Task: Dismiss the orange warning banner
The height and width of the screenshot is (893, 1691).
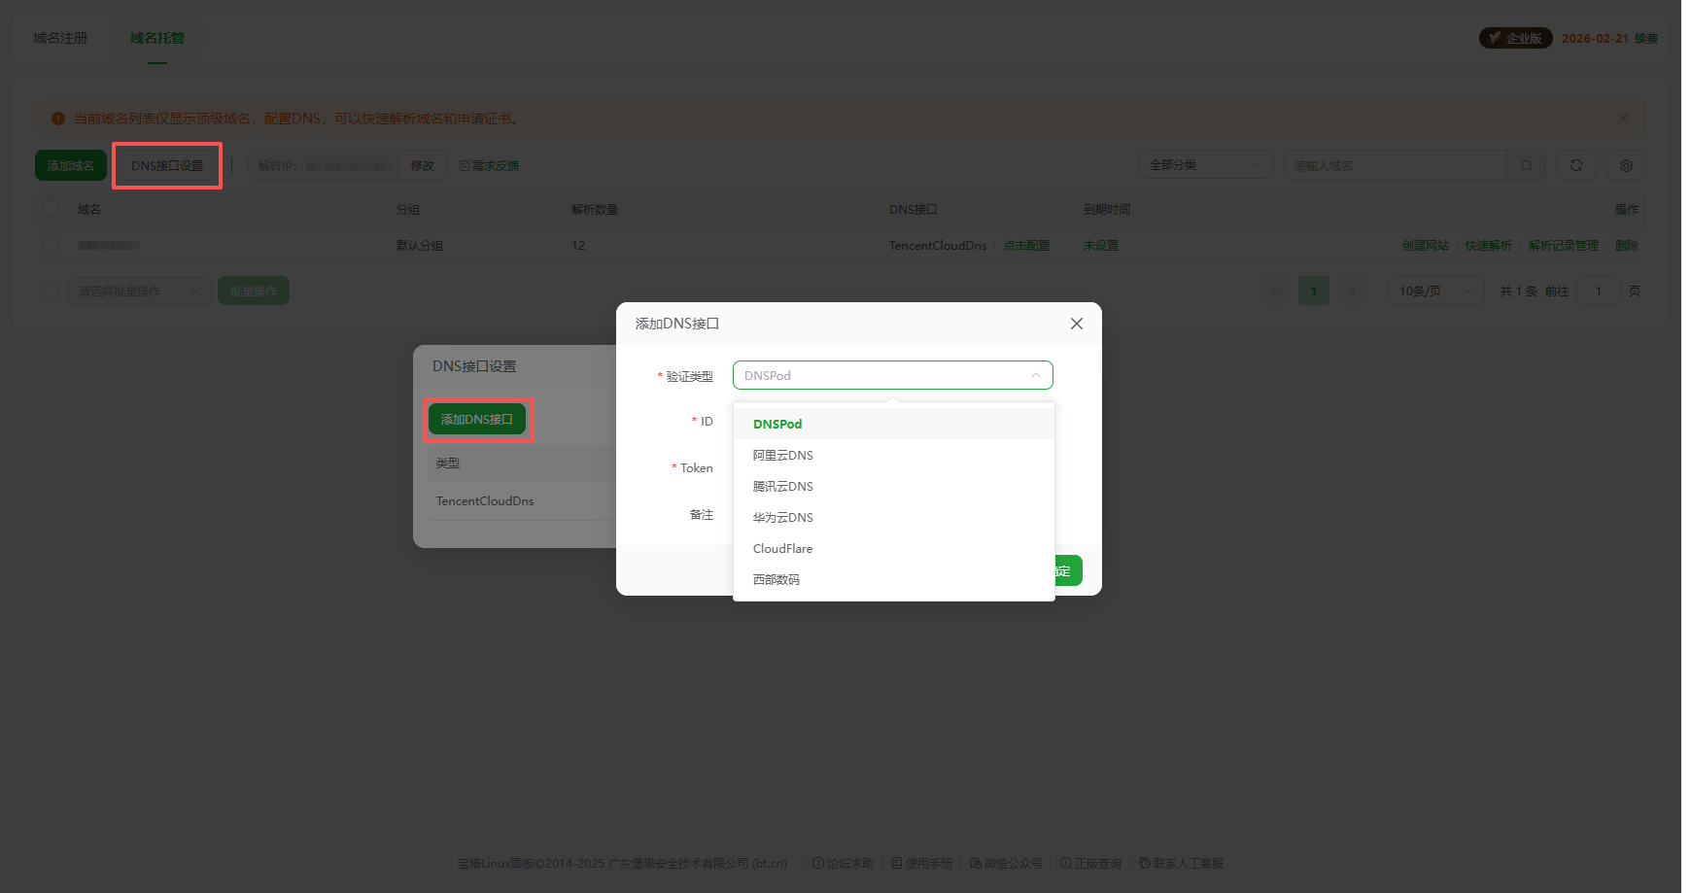Action: (1622, 119)
